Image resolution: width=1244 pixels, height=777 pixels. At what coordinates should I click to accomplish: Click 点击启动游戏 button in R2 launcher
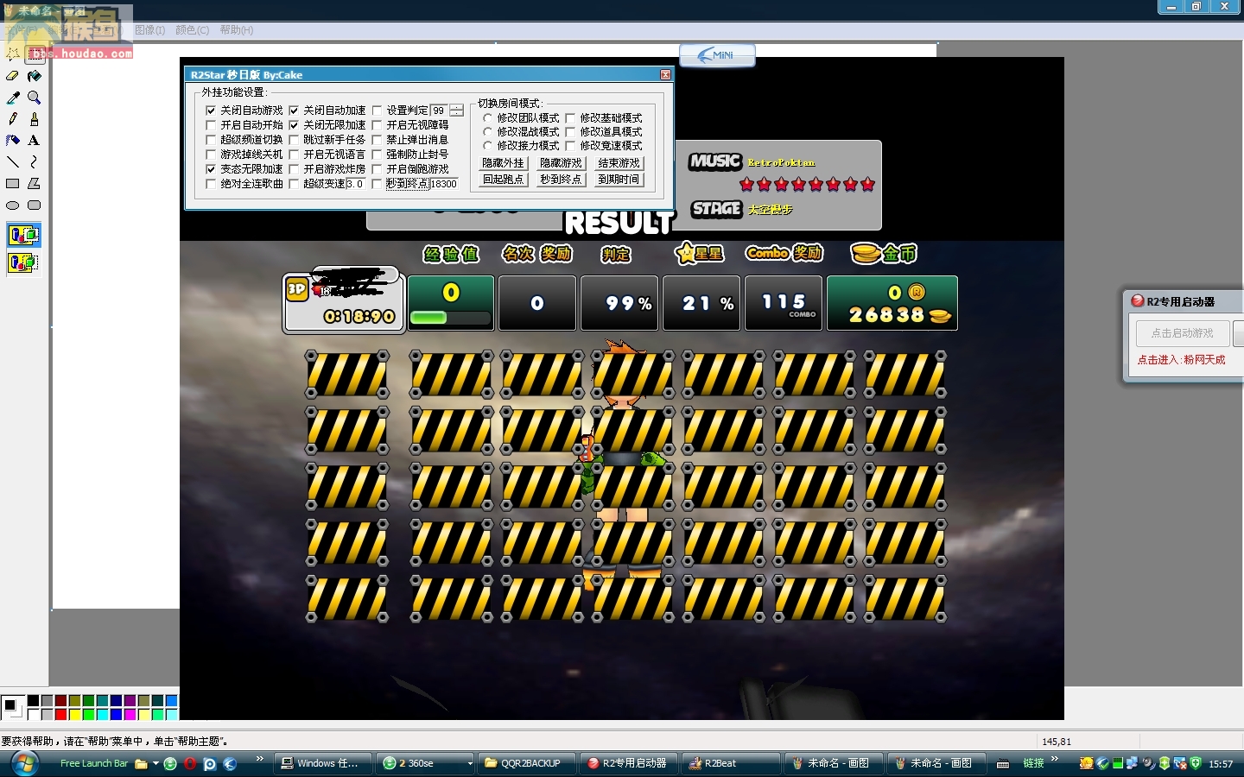(x=1182, y=333)
